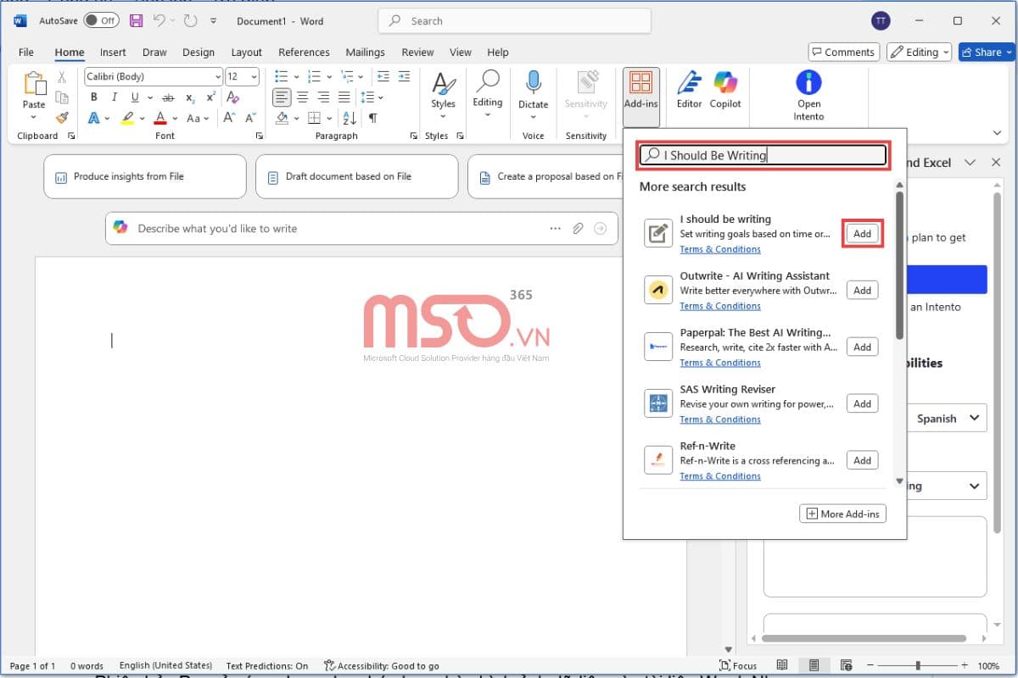Toggle Focus mode in status bar
This screenshot has height=678, width=1018.
pyautogui.click(x=738, y=665)
